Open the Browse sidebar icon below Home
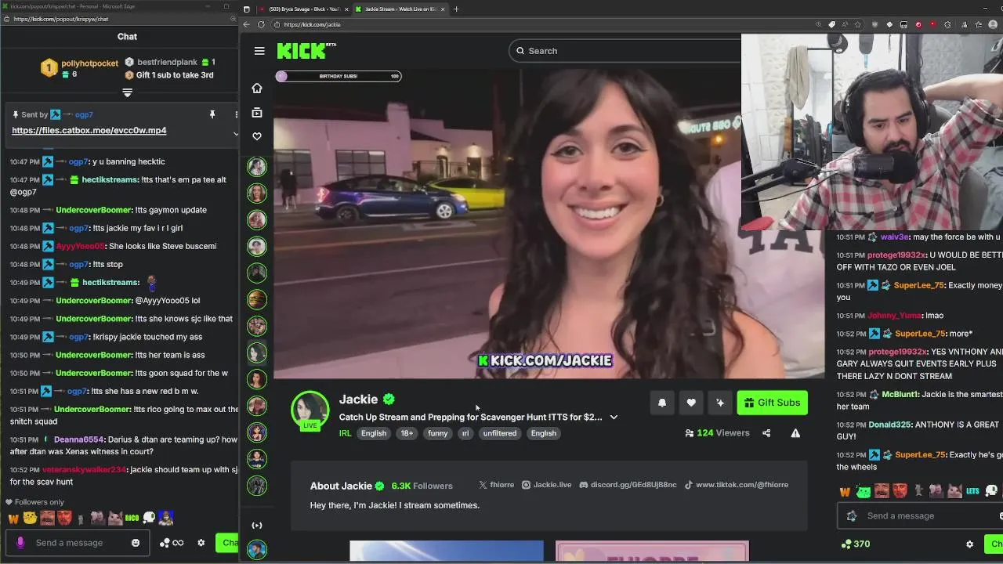Image resolution: width=1003 pixels, height=564 pixels. click(257, 113)
